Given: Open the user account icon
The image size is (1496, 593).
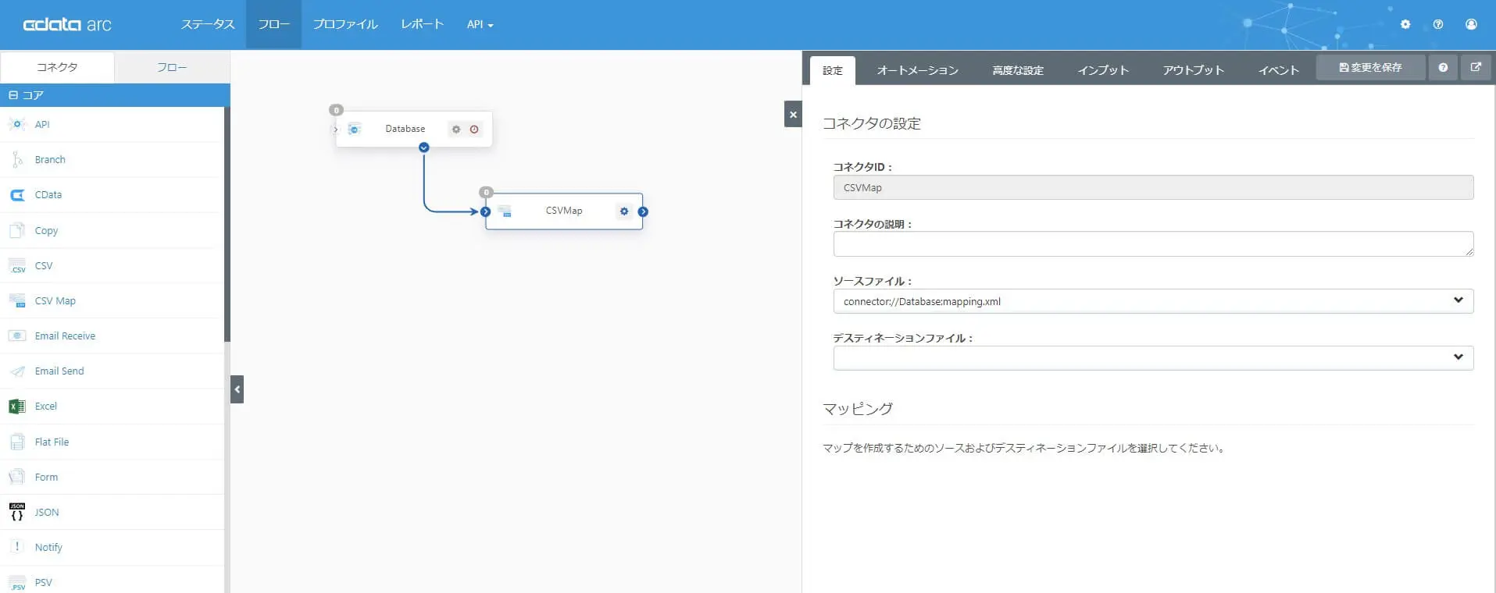Looking at the screenshot, I should click(1471, 24).
